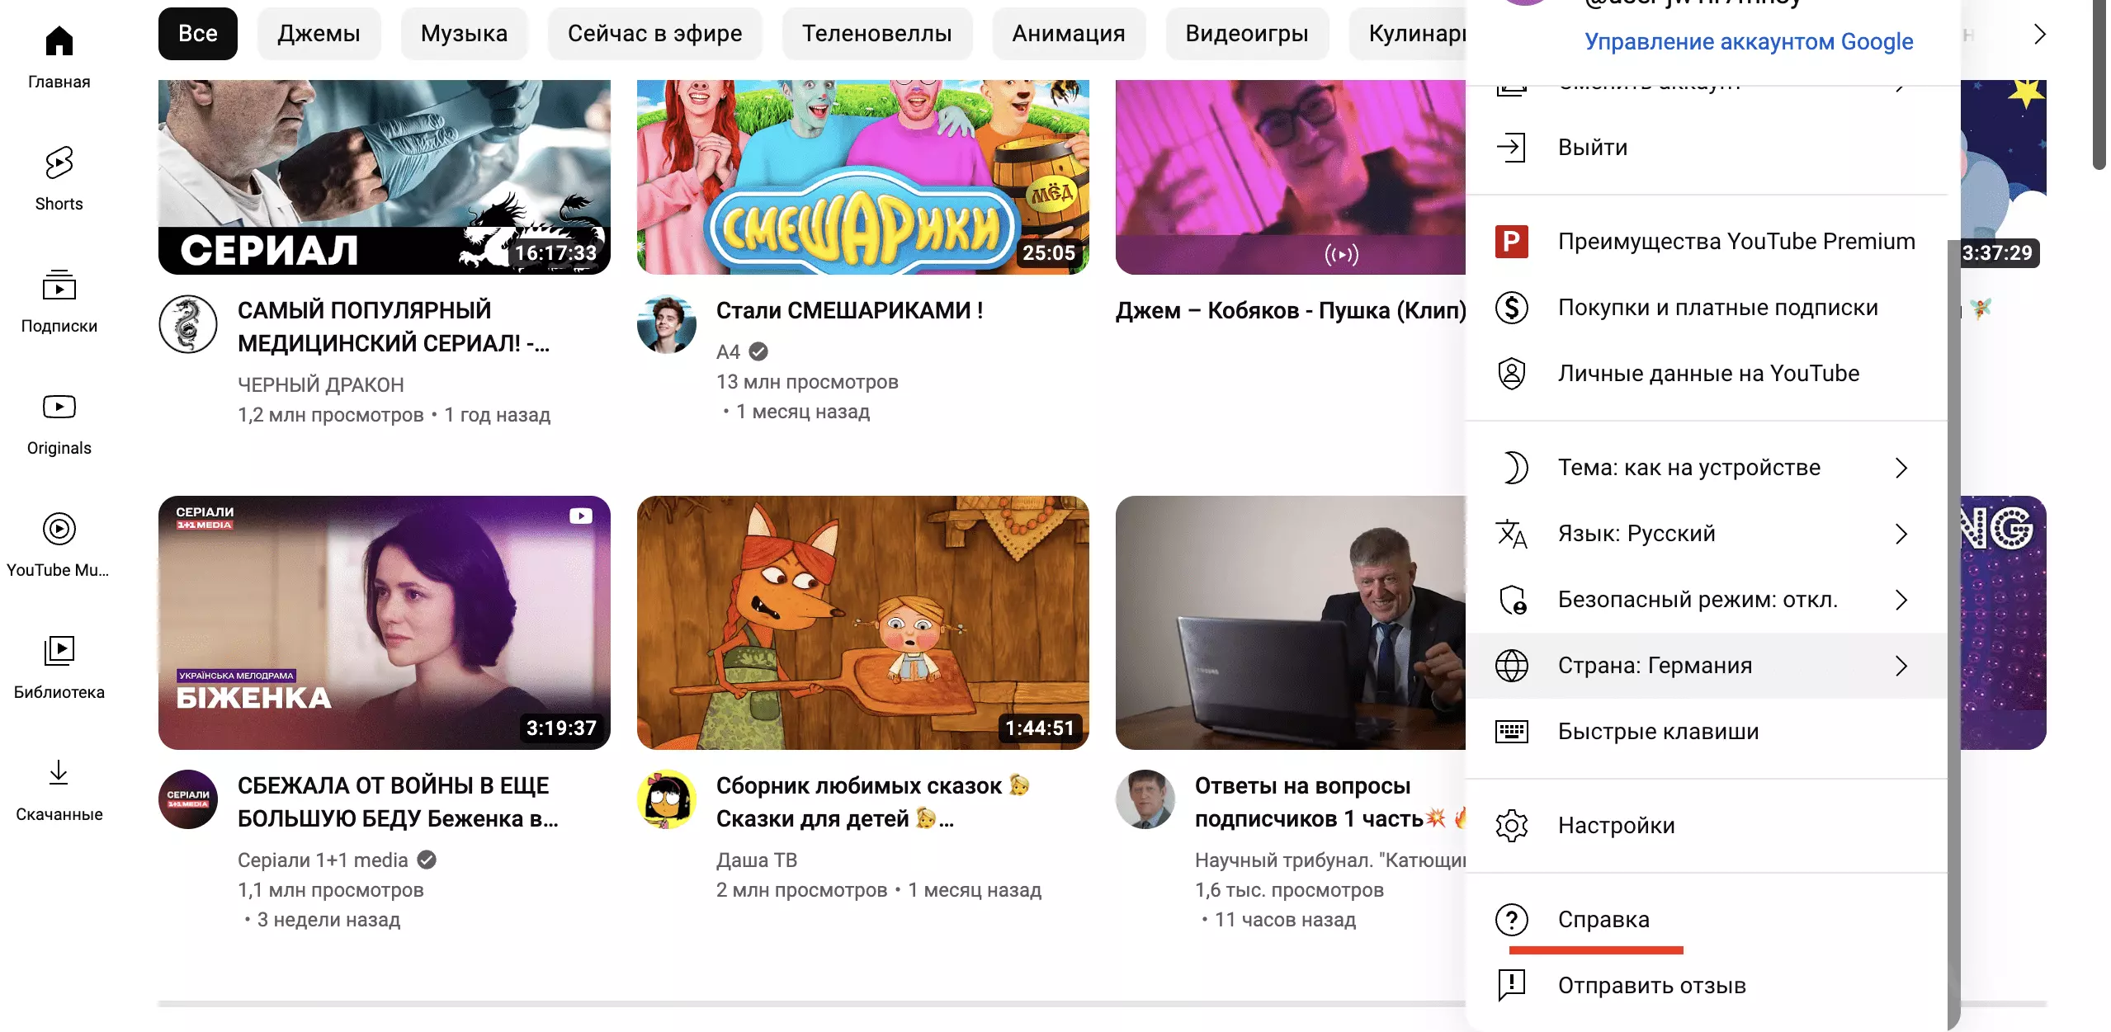
Task: Play the Смешарики video thumbnail
Action: pos(863,177)
